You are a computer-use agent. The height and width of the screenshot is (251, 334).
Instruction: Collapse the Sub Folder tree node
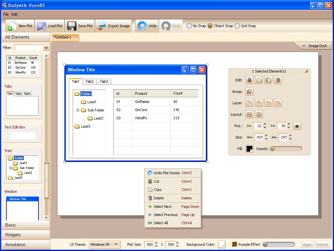pyautogui.click(x=78, y=110)
